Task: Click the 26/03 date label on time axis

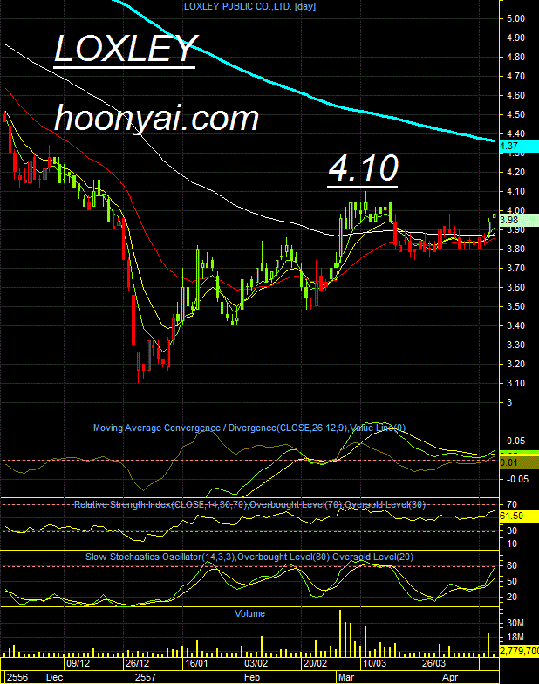Action: [x=433, y=663]
